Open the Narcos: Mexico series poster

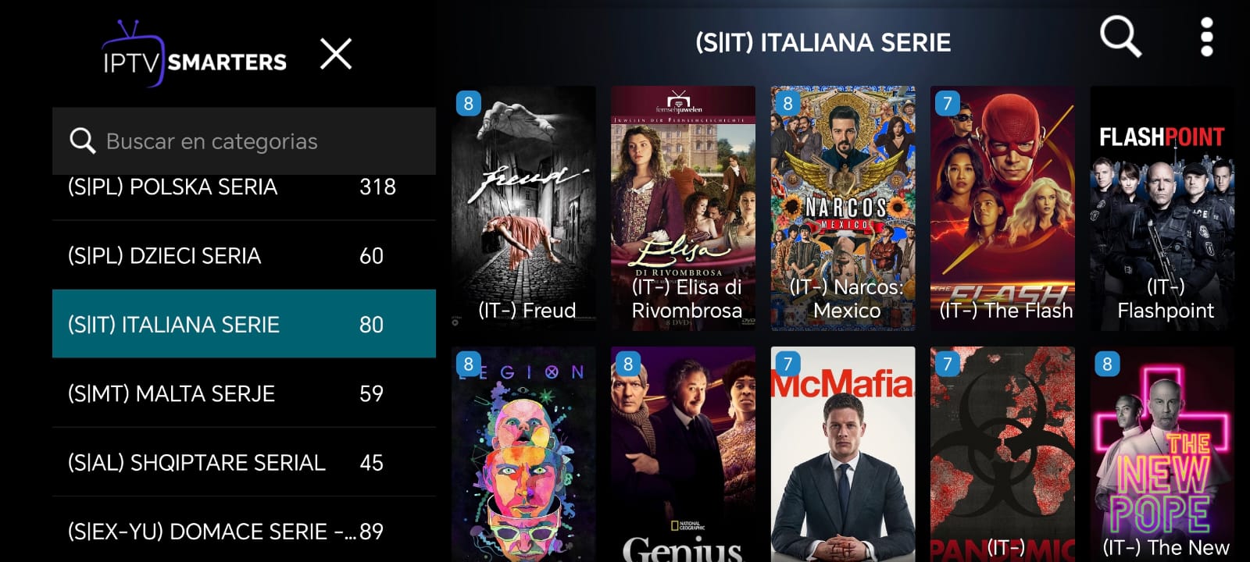coord(843,208)
